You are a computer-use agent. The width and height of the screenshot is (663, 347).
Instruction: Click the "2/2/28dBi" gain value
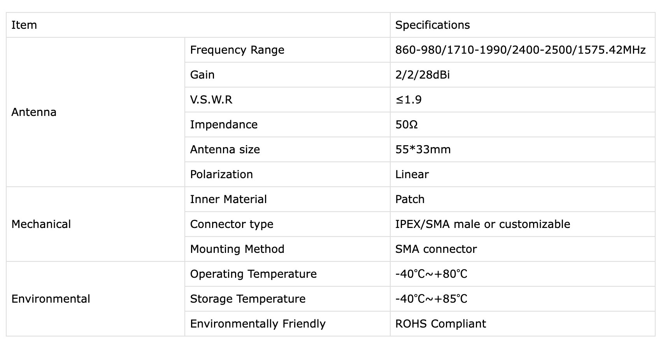[x=422, y=75]
